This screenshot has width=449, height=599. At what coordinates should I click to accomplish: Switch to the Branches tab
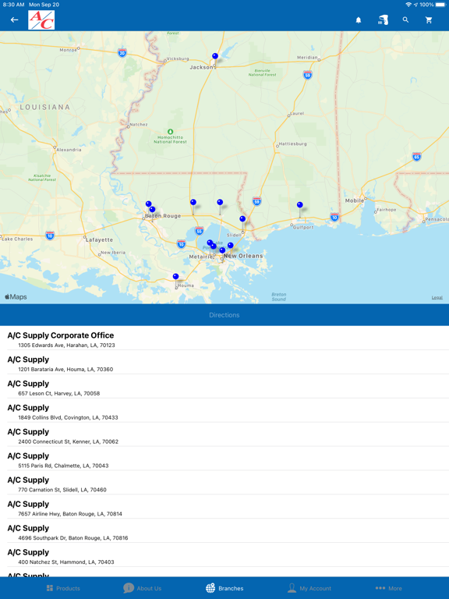click(x=224, y=588)
